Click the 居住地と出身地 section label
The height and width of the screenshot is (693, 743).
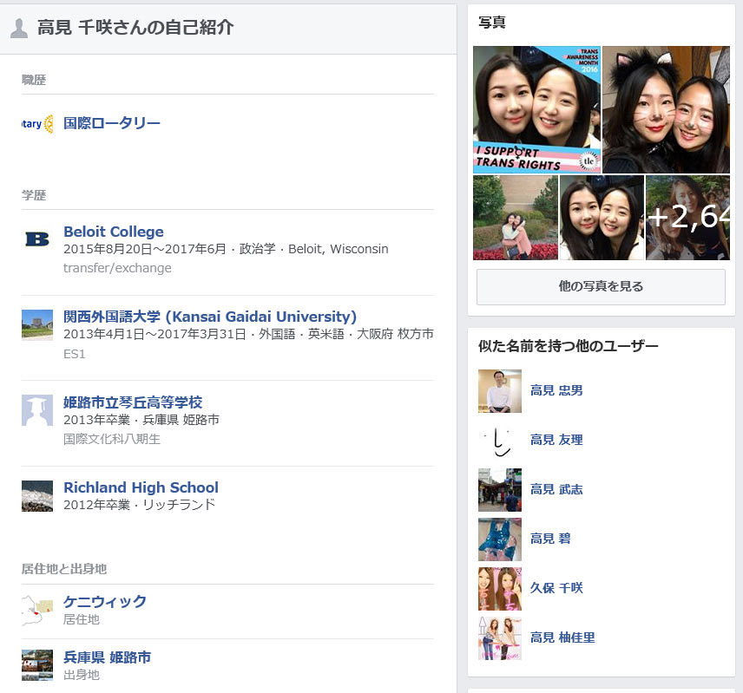pyautogui.click(x=64, y=569)
